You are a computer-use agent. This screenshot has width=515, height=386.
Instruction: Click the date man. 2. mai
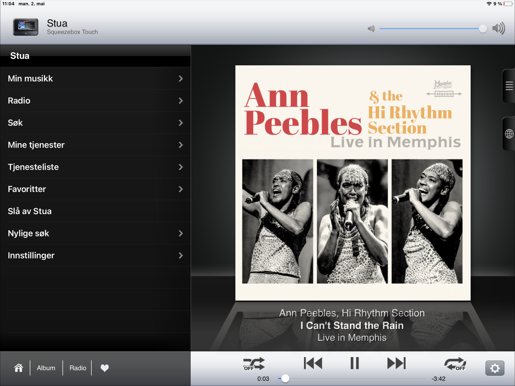tap(31, 4)
